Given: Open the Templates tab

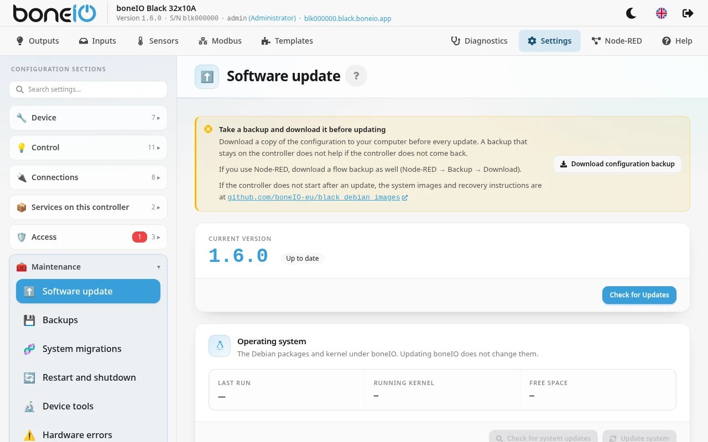Looking at the screenshot, I should pyautogui.click(x=287, y=41).
